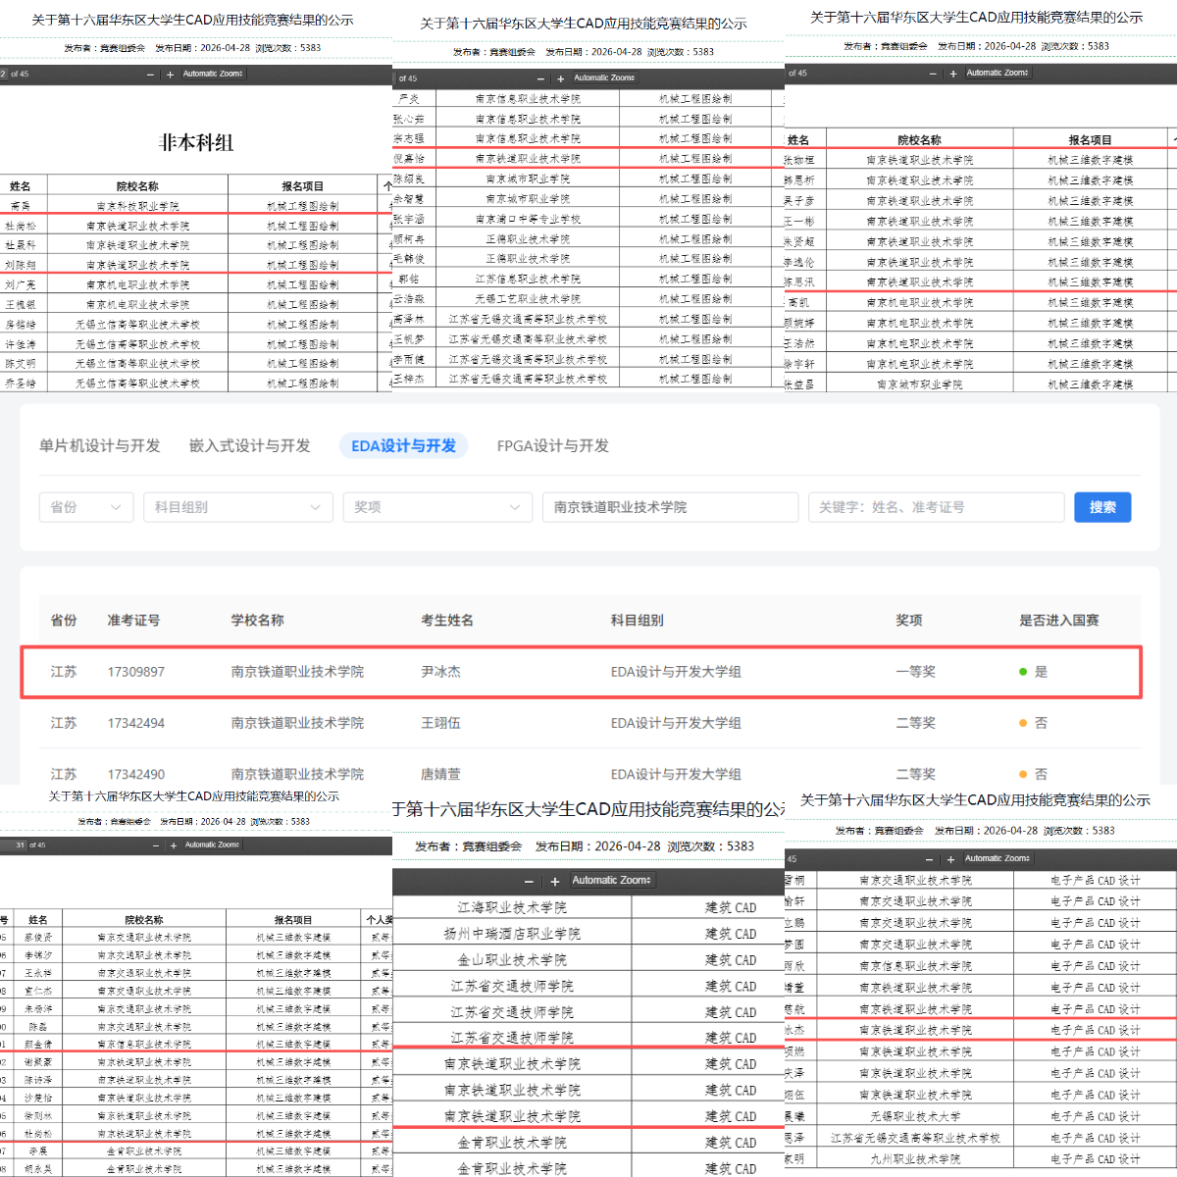Zoom out on the 建筑 CAD PDF viewer
The width and height of the screenshot is (1177, 1177).
coord(530,881)
